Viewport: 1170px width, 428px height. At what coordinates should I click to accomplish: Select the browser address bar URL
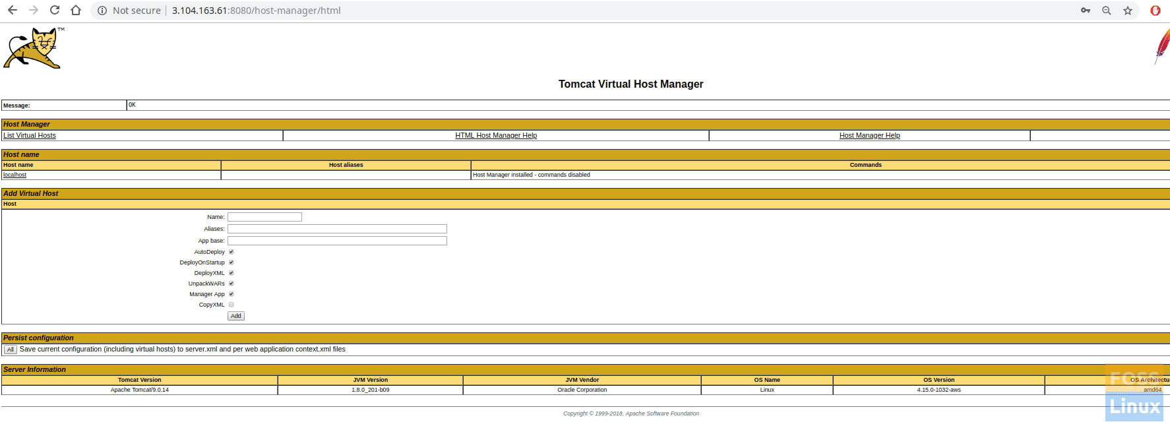pyautogui.click(x=256, y=11)
